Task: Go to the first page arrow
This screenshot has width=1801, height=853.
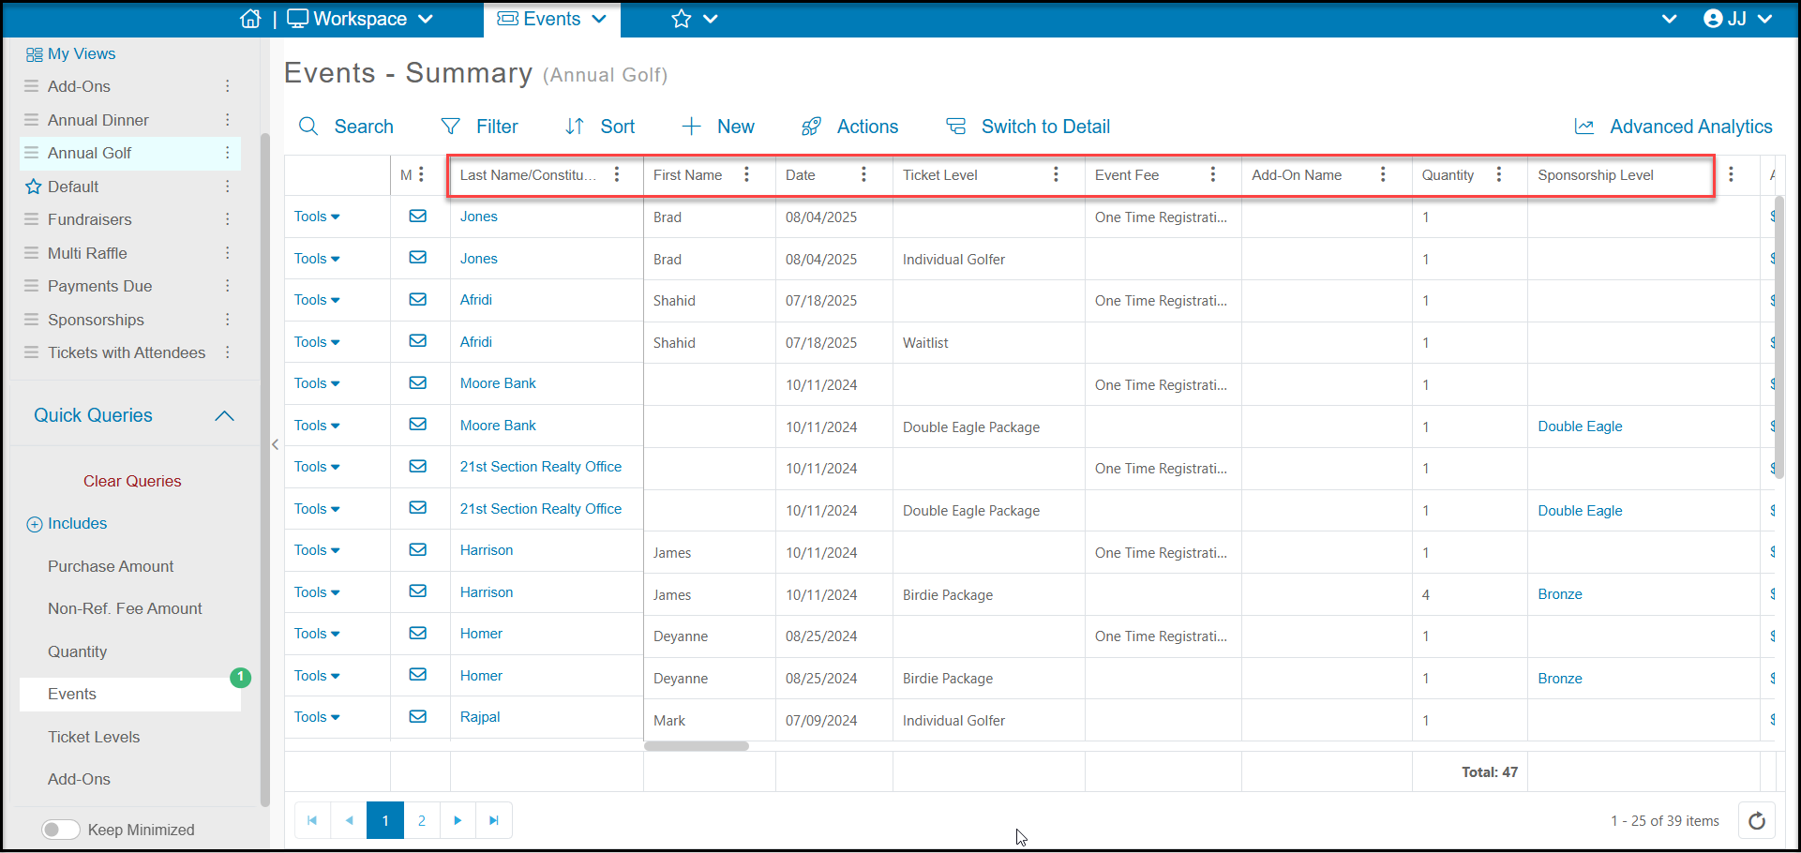Action: point(312,820)
